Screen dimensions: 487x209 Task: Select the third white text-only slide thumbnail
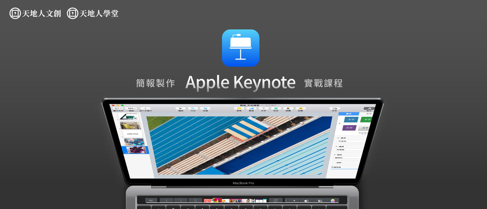pyautogui.click(x=132, y=134)
